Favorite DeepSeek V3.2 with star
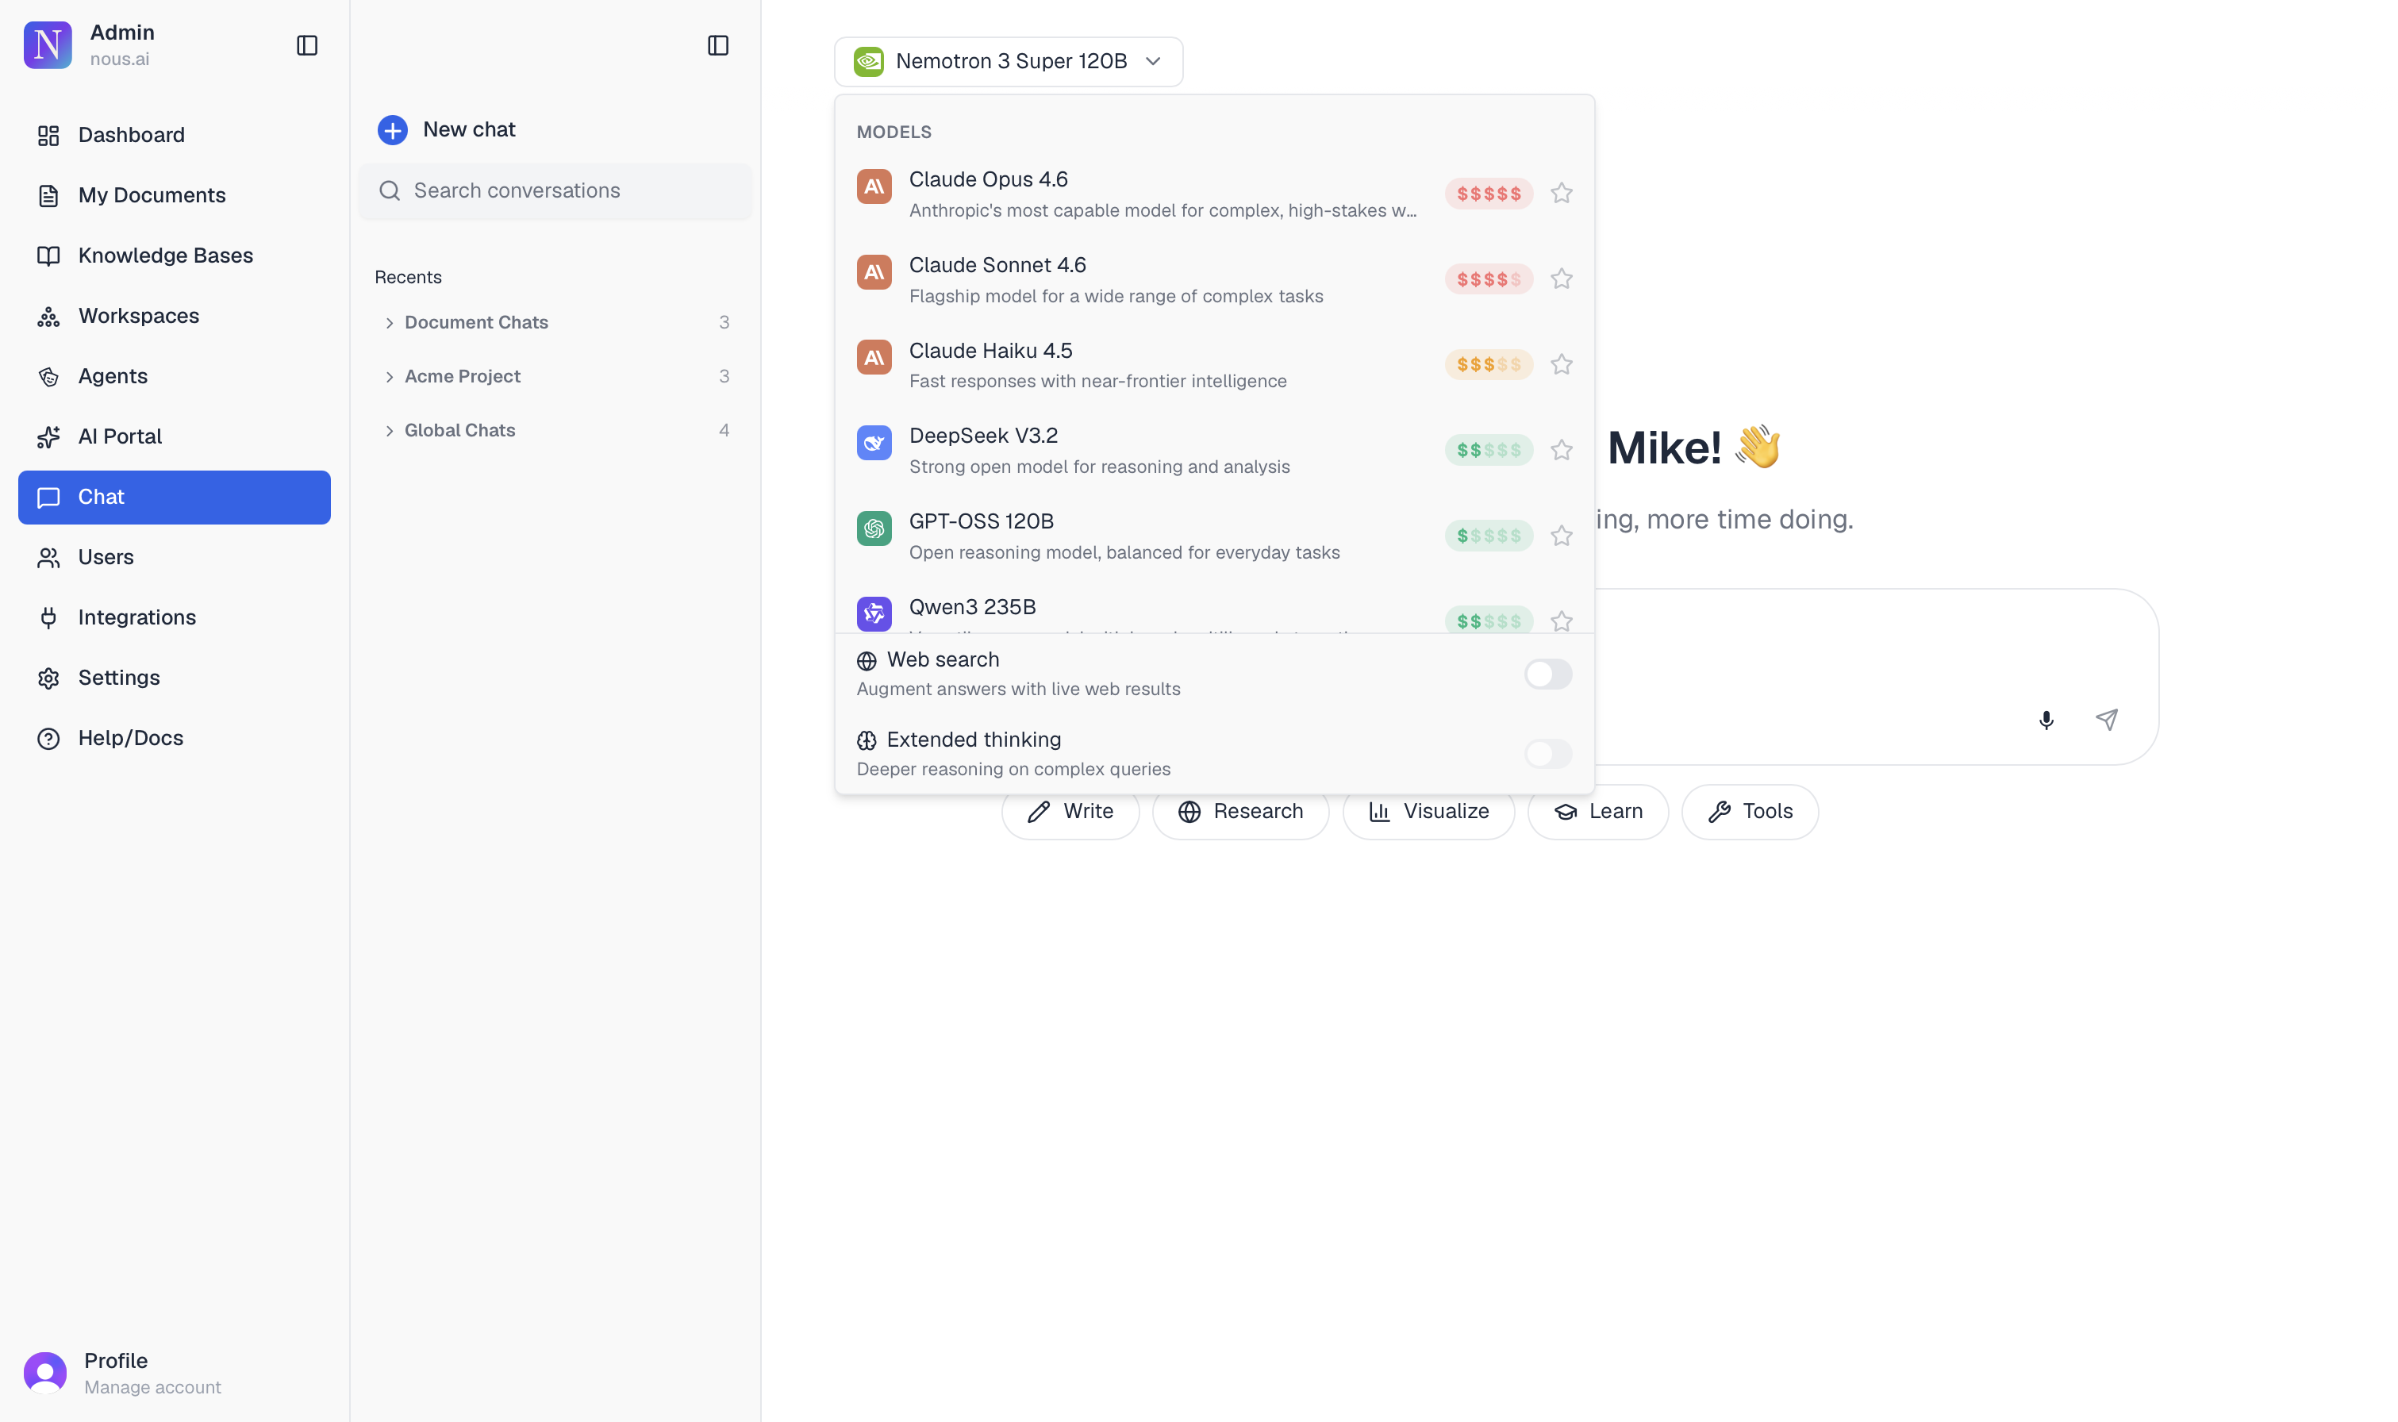The height and width of the screenshot is (1422, 2398). (1561, 451)
